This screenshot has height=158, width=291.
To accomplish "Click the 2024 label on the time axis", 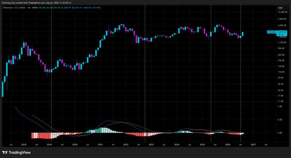I will point(177,145).
